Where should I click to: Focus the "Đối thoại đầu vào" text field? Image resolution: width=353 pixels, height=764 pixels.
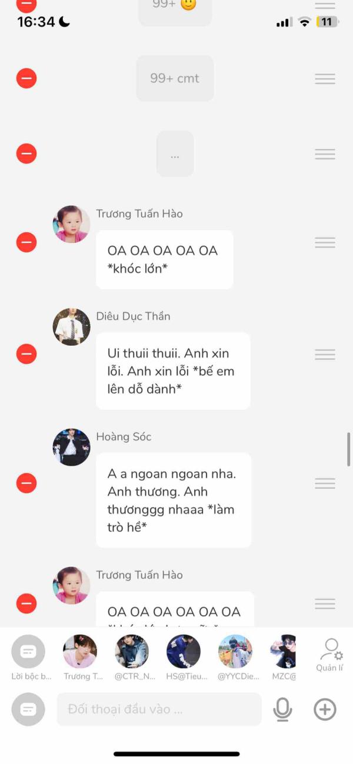click(x=159, y=709)
